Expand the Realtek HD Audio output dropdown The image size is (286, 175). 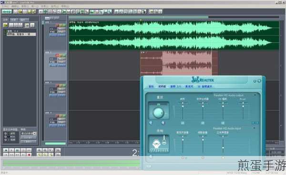[x=255, y=95]
